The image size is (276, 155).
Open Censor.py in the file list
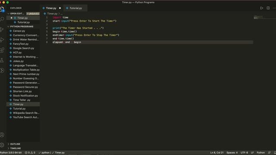[x=23, y=31]
